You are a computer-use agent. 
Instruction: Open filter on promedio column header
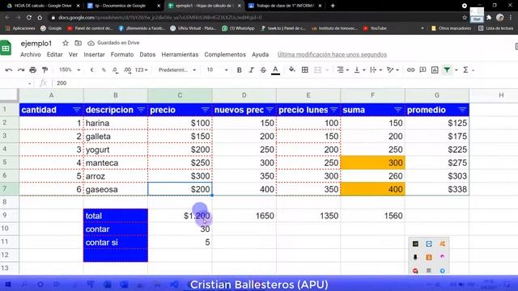point(462,110)
